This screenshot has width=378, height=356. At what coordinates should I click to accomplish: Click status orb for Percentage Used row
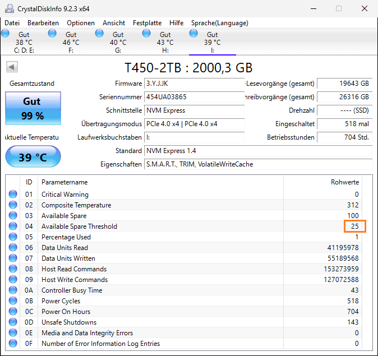(x=13, y=237)
